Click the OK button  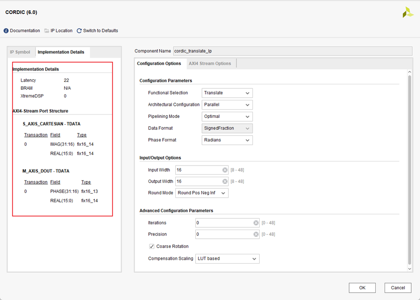[362, 288]
